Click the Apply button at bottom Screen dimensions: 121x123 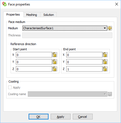pyautogui.click(x=60, y=117)
